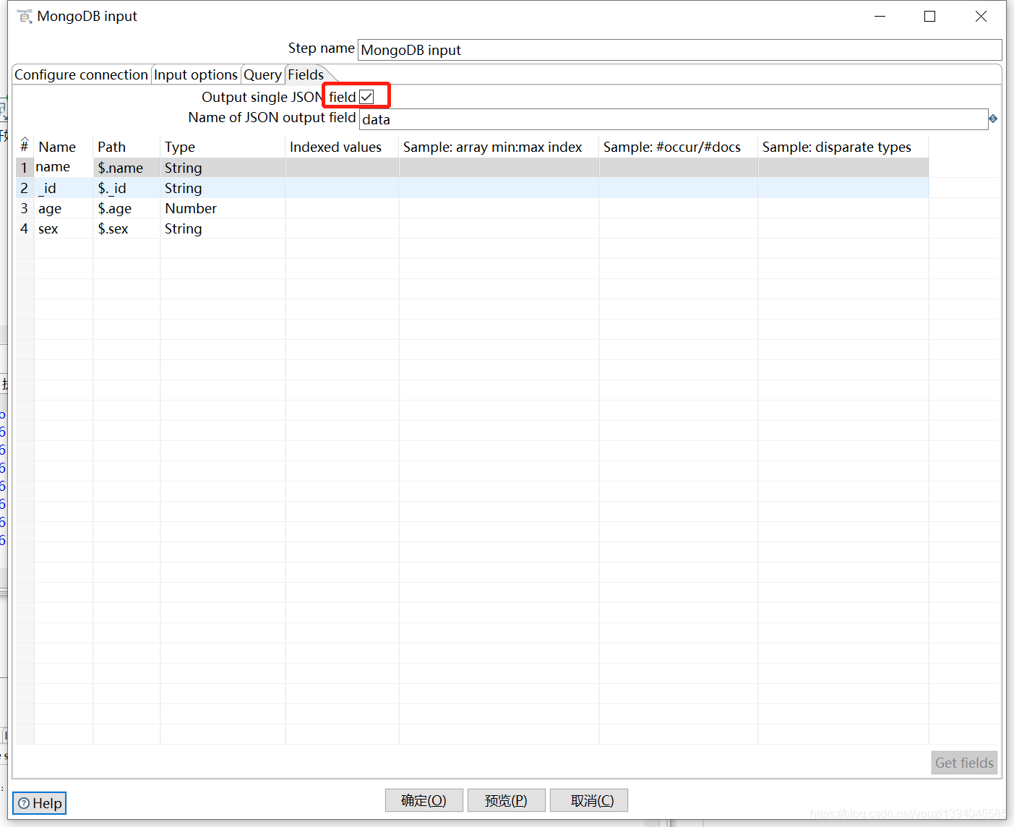Select the '$.age' path cell
1014x827 pixels.
click(126, 208)
